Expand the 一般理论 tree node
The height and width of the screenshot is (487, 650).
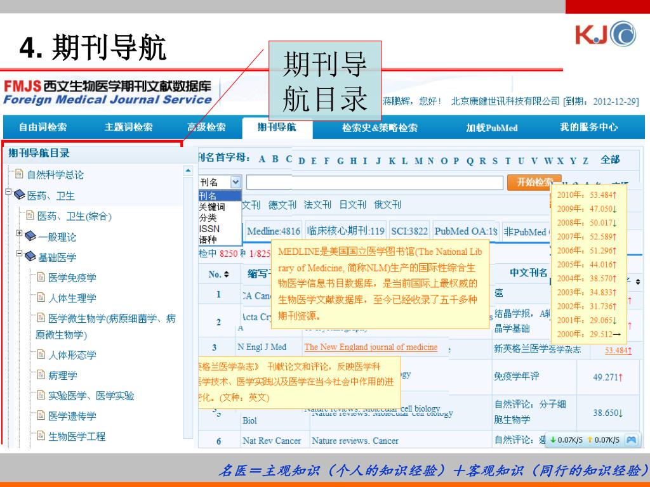point(19,233)
